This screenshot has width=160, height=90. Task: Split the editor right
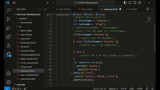pyautogui.click(x=147, y=9)
